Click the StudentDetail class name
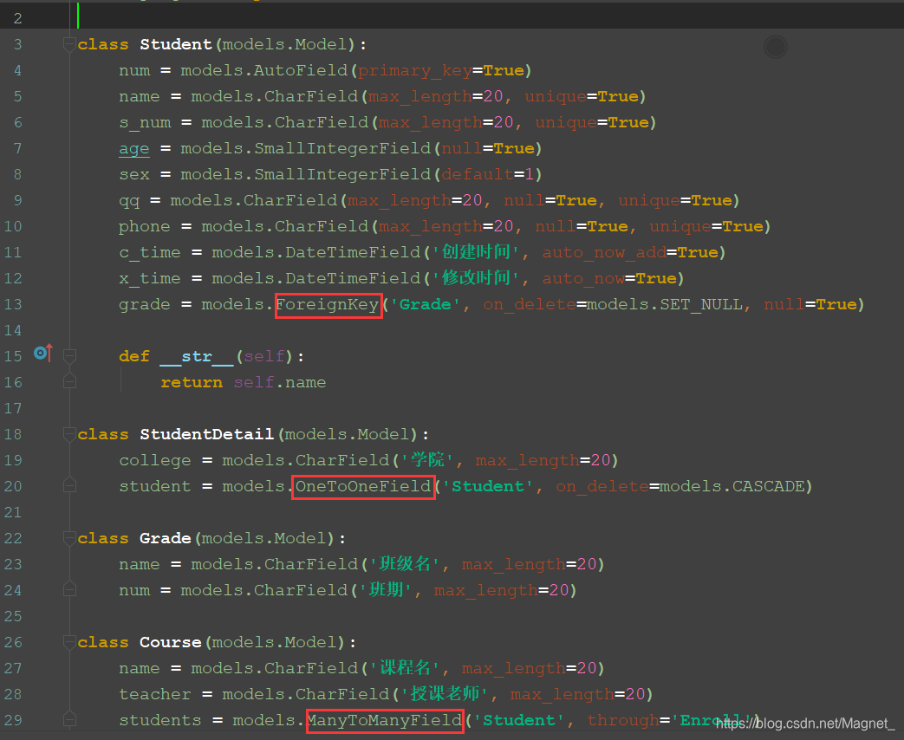The width and height of the screenshot is (904, 740). (x=206, y=434)
